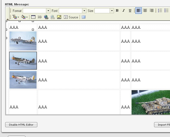Insert an image
The width and height of the screenshot is (170, 137).
pyautogui.click(x=59, y=17)
